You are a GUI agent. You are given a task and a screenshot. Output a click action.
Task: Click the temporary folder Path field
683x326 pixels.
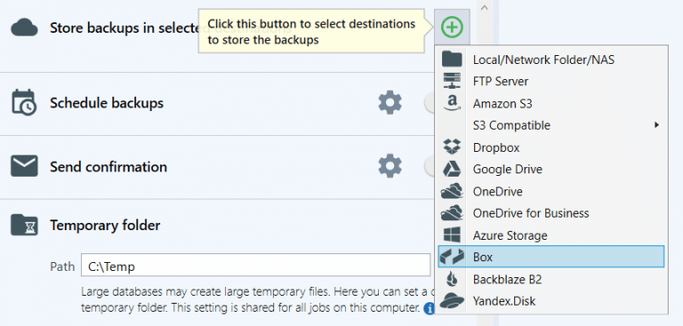pyautogui.click(x=256, y=266)
